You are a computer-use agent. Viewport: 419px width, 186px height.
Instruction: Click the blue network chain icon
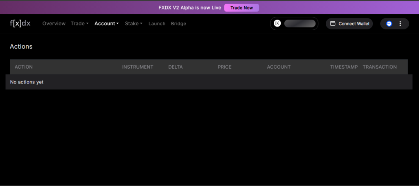(x=389, y=24)
